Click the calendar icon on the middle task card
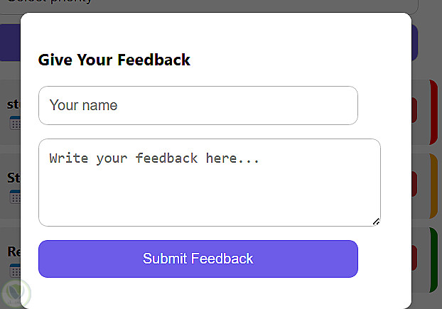442x309 pixels. click(14, 197)
